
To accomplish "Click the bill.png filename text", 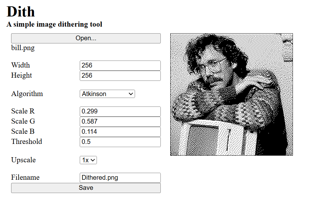I will pos(23,48).
